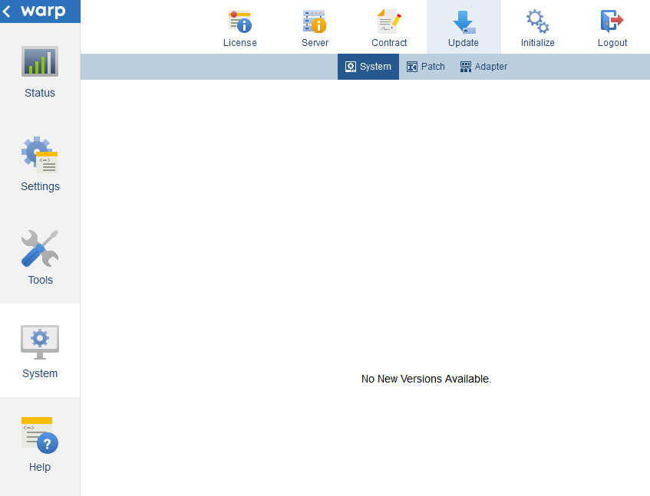650x496 pixels.
Task: Switch to the Adapter sub-tab
Action: (483, 67)
